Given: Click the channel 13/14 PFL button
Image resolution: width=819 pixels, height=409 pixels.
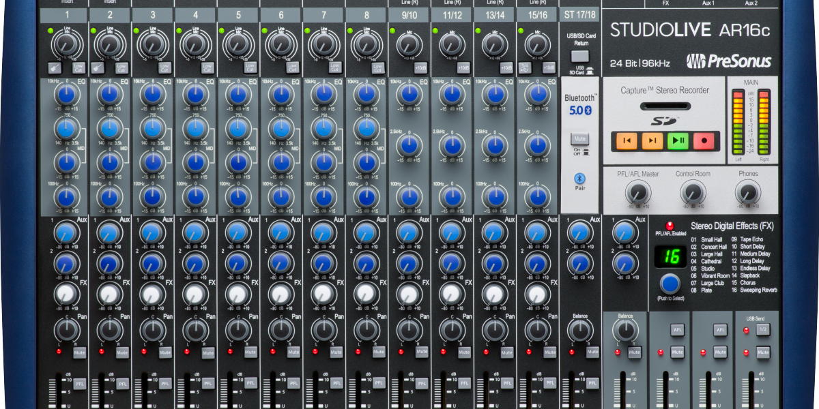Looking at the screenshot, I should (507, 383).
